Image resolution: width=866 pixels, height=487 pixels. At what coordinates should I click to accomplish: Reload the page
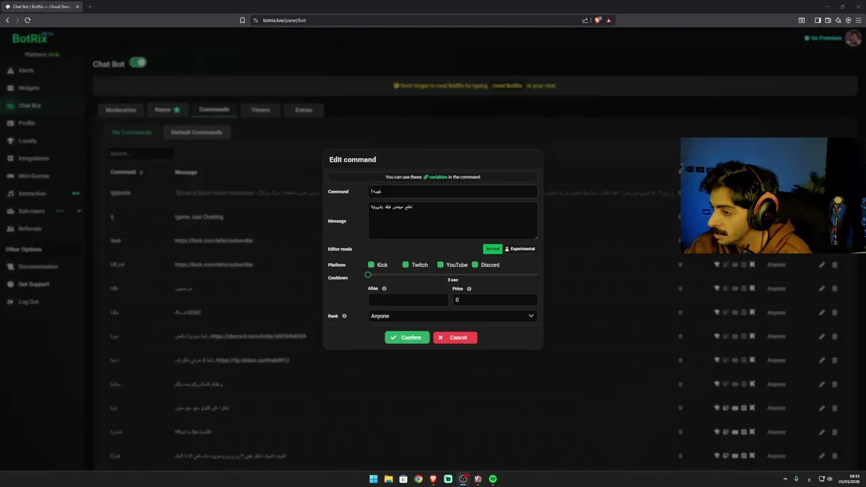click(x=27, y=20)
